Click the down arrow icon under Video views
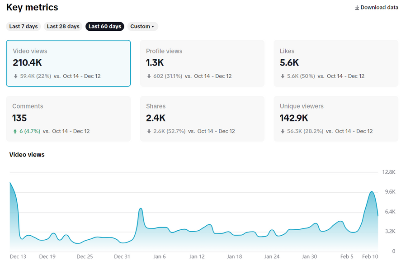 [15, 76]
